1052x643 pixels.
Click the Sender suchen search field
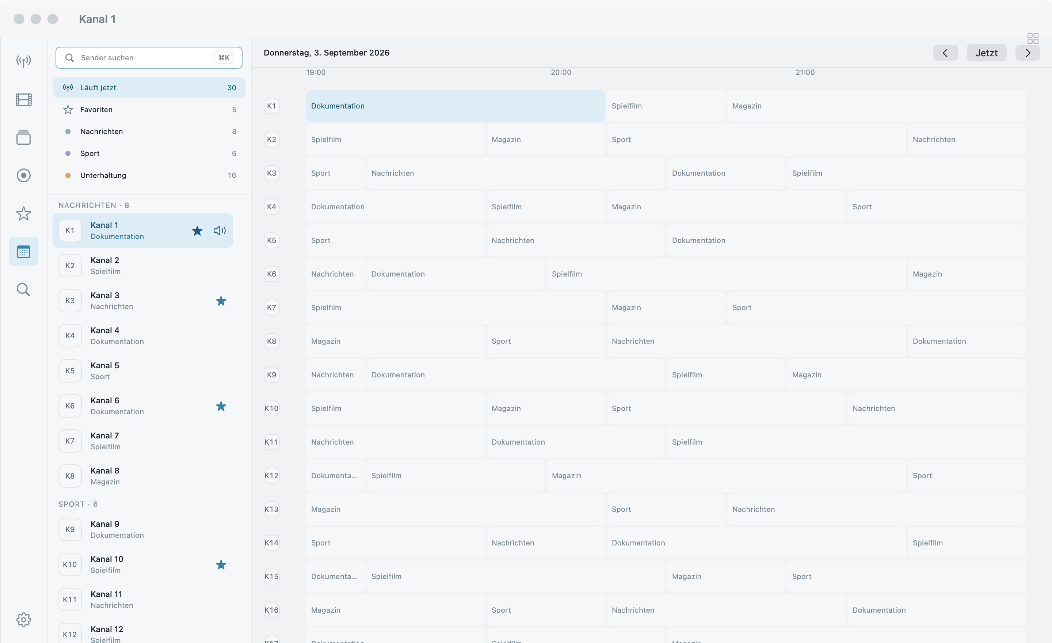149,58
